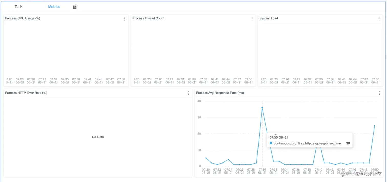387x182 pixels.
Task: Click the first data point at 07:20
Action: pos(206,158)
